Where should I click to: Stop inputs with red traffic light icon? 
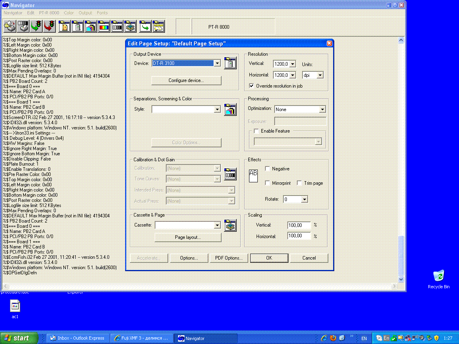click(49, 26)
